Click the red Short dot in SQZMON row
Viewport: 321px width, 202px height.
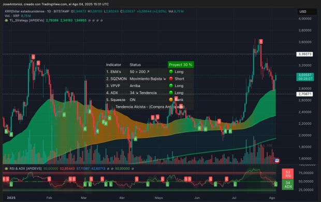tap(171, 79)
